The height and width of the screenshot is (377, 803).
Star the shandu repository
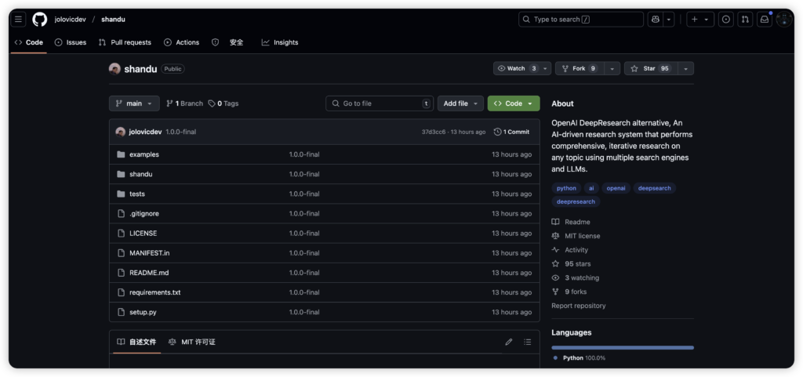[x=650, y=68]
